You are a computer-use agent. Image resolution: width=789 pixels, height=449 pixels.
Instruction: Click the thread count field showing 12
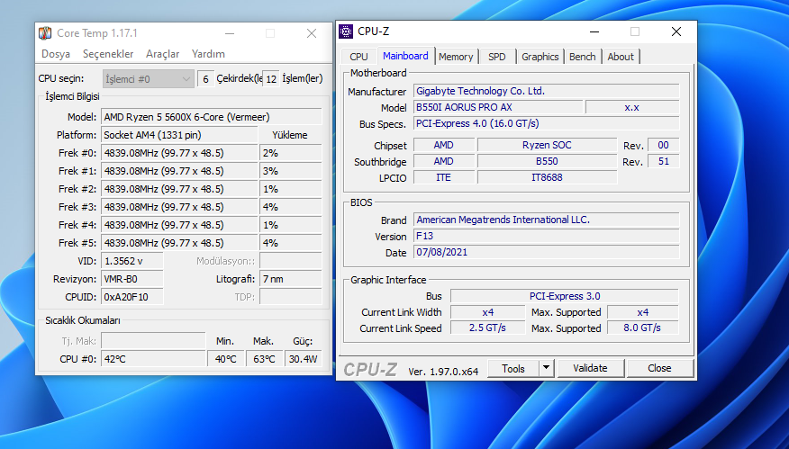[x=271, y=79]
